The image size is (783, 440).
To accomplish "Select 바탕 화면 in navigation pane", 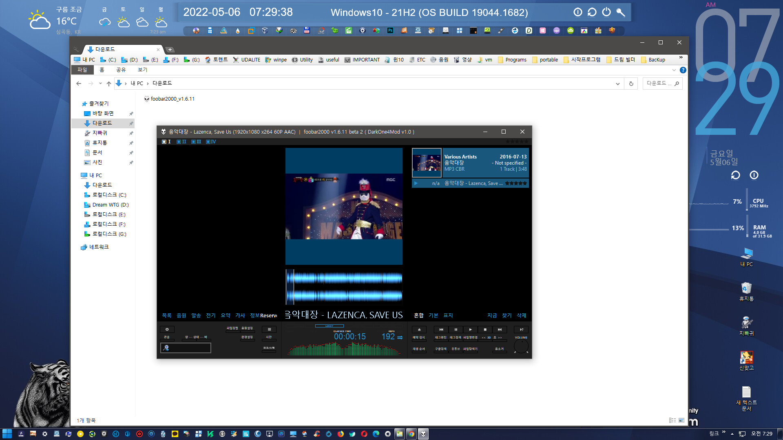I will (x=103, y=113).
